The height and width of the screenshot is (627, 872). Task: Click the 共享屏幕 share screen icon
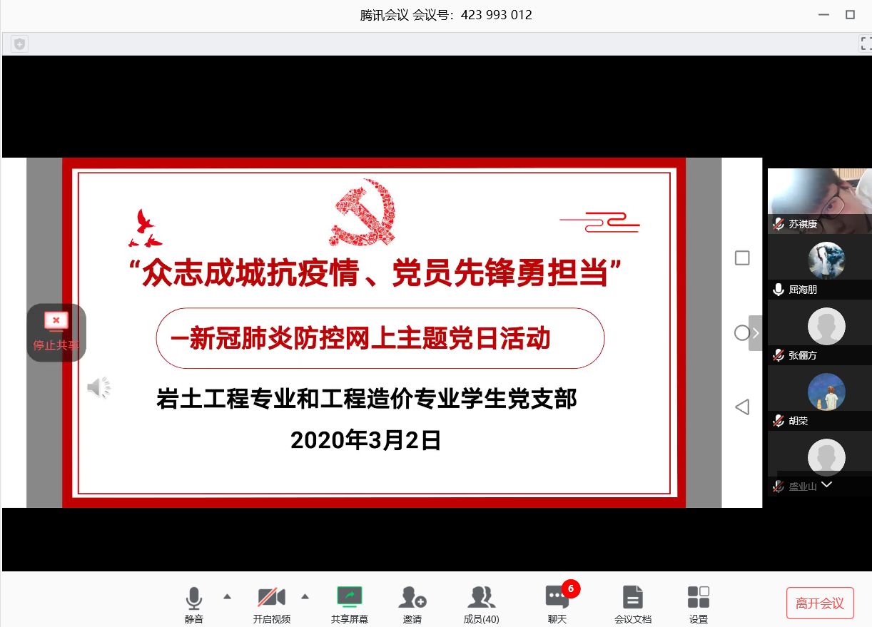pyautogui.click(x=350, y=598)
